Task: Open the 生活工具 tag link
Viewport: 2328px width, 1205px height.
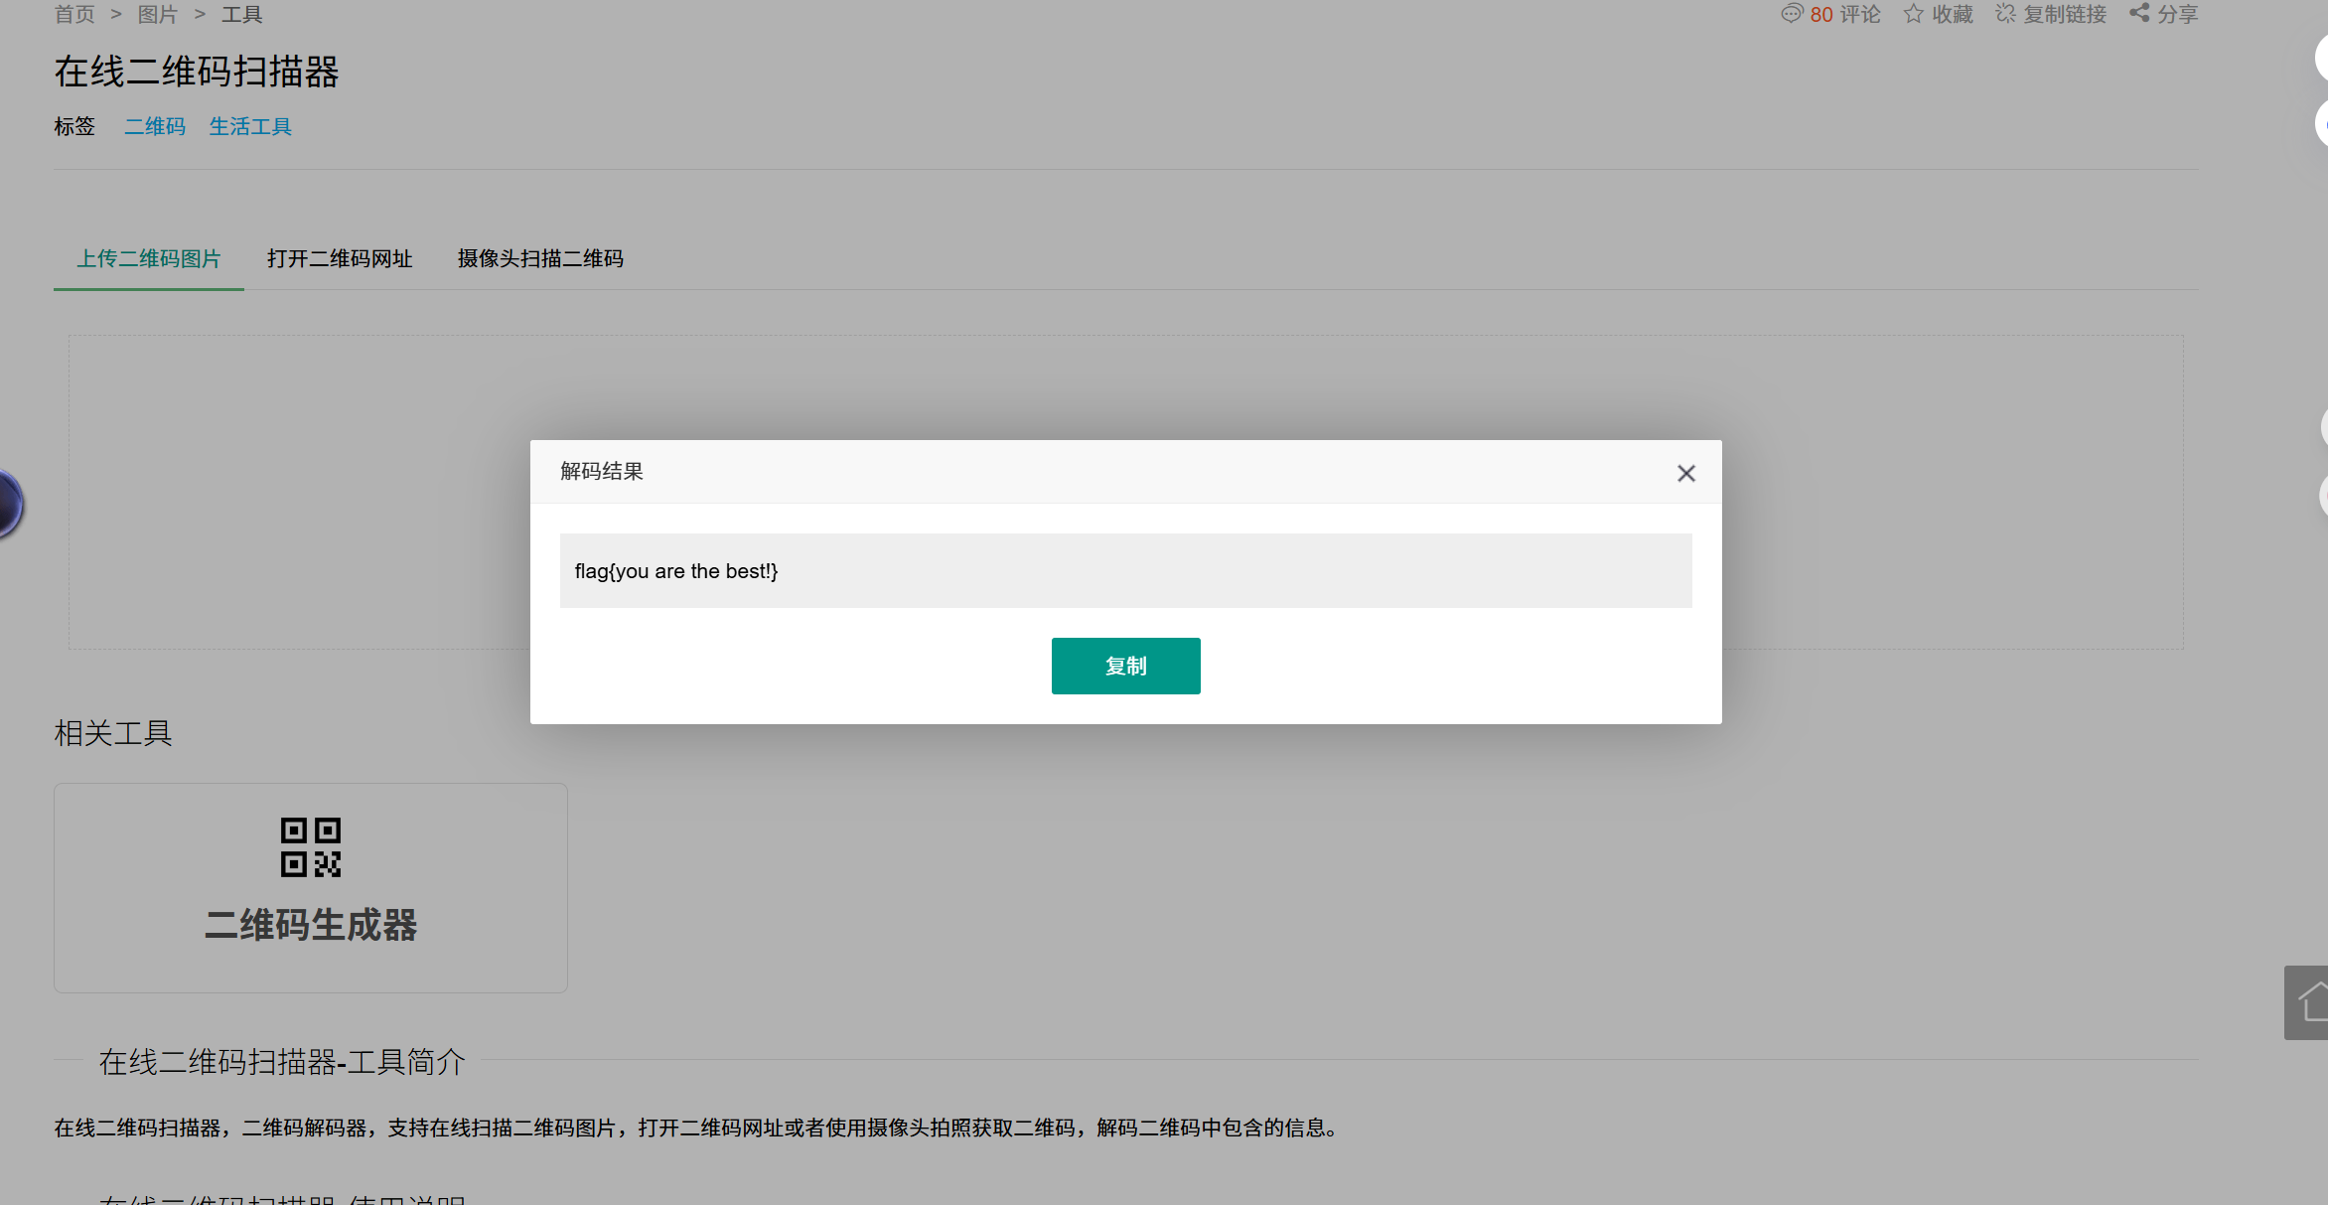Action: pyautogui.click(x=250, y=127)
